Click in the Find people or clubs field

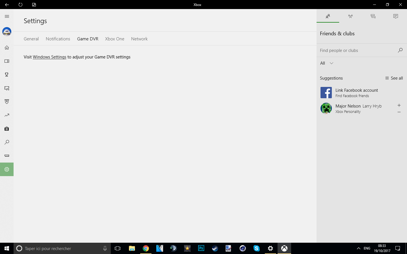(x=356, y=50)
